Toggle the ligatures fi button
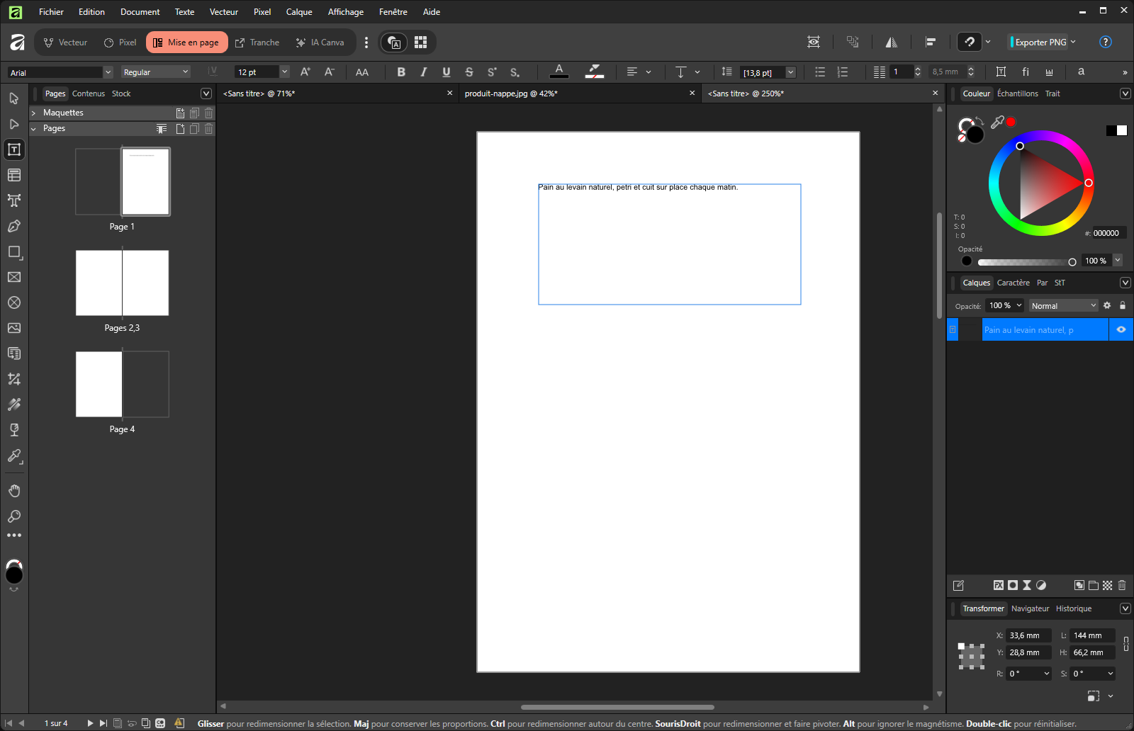Viewport: 1134px width, 731px height. click(1026, 72)
